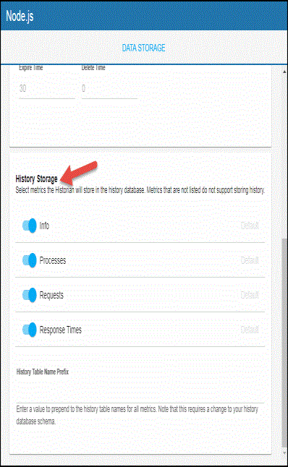Click the scrollbar up arrow

coord(284,72)
